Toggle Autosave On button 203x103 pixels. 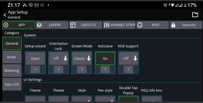(x=105, y=58)
